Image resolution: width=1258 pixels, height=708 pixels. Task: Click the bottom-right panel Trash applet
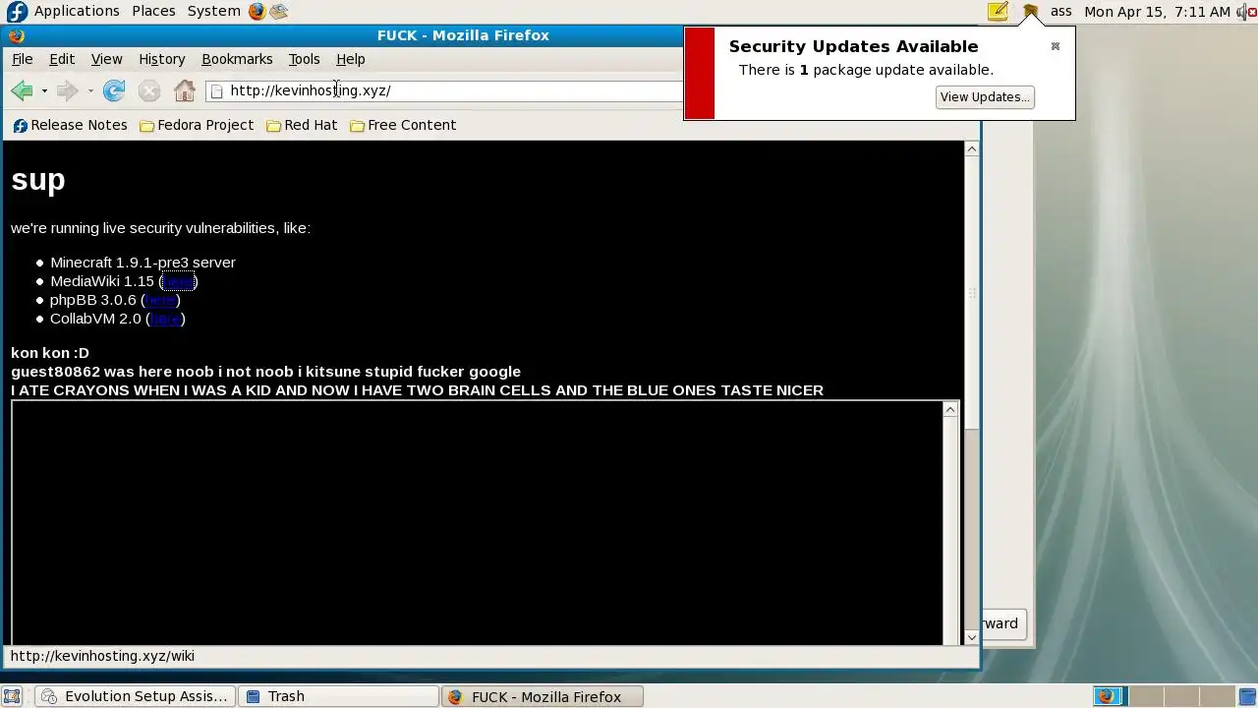[x=1247, y=696]
